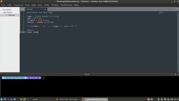179x101 pixels.
Task: Click the unsaved dot on main.py tab
Action: [x=45, y=9]
